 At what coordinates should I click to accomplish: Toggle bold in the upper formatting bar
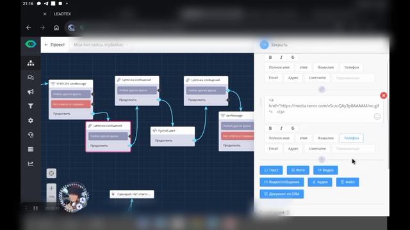(270, 57)
